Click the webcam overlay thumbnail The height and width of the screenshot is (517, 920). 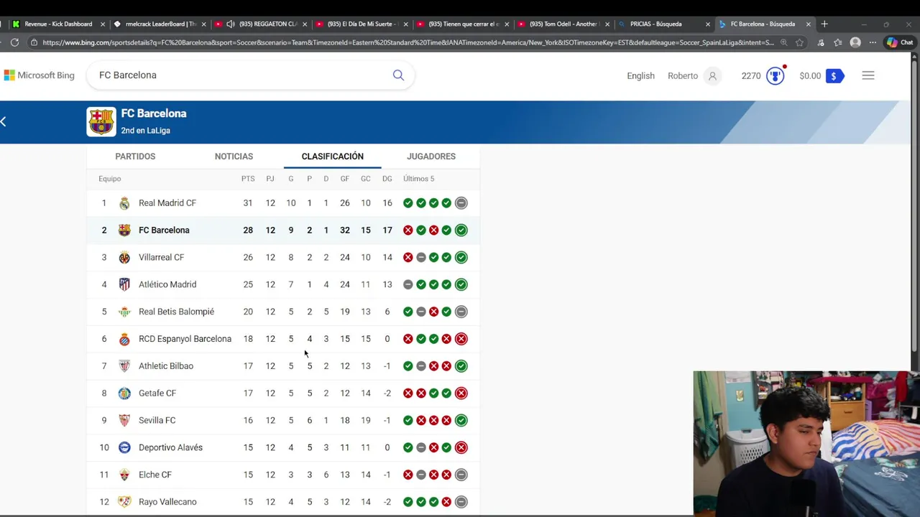806,443
